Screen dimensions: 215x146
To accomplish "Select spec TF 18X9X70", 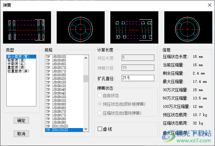I will tap(64, 111).
